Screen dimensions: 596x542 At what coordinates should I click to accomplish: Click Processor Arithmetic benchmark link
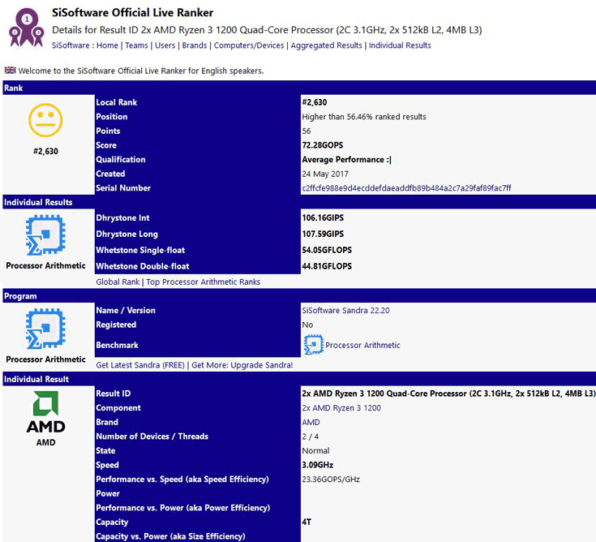pos(362,345)
